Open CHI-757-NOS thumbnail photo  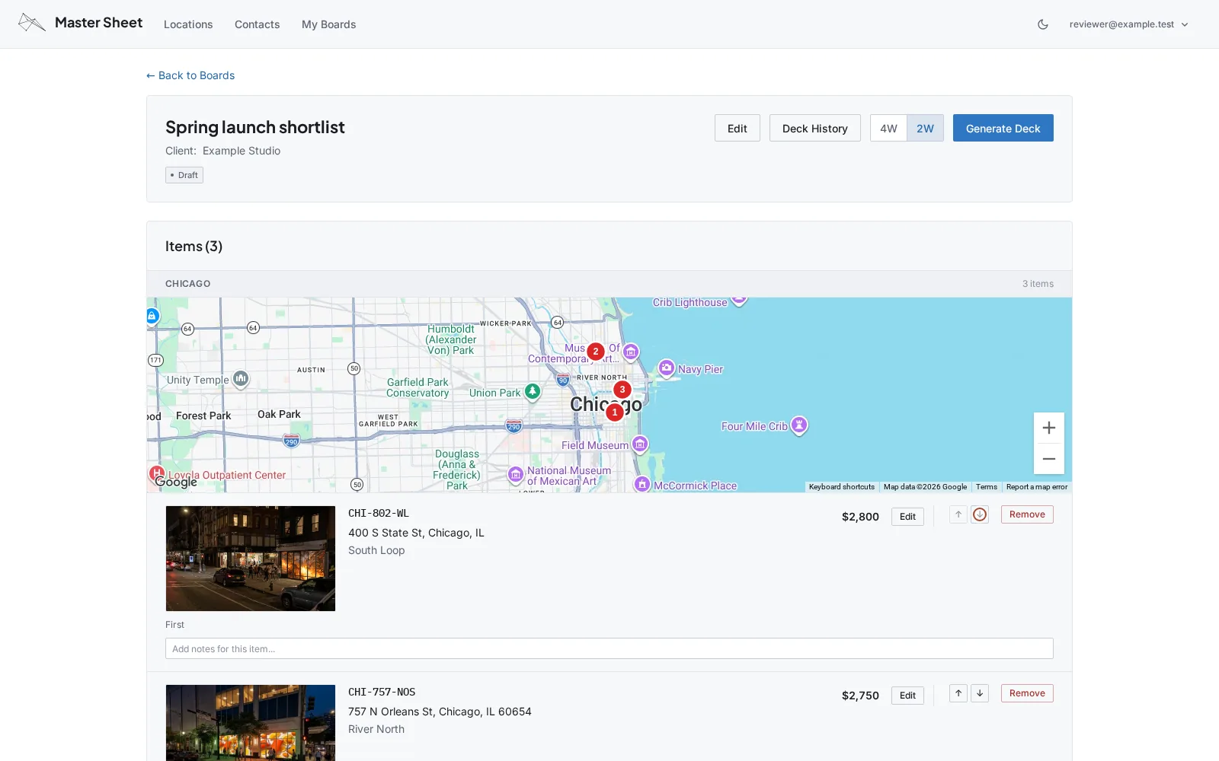tap(251, 723)
